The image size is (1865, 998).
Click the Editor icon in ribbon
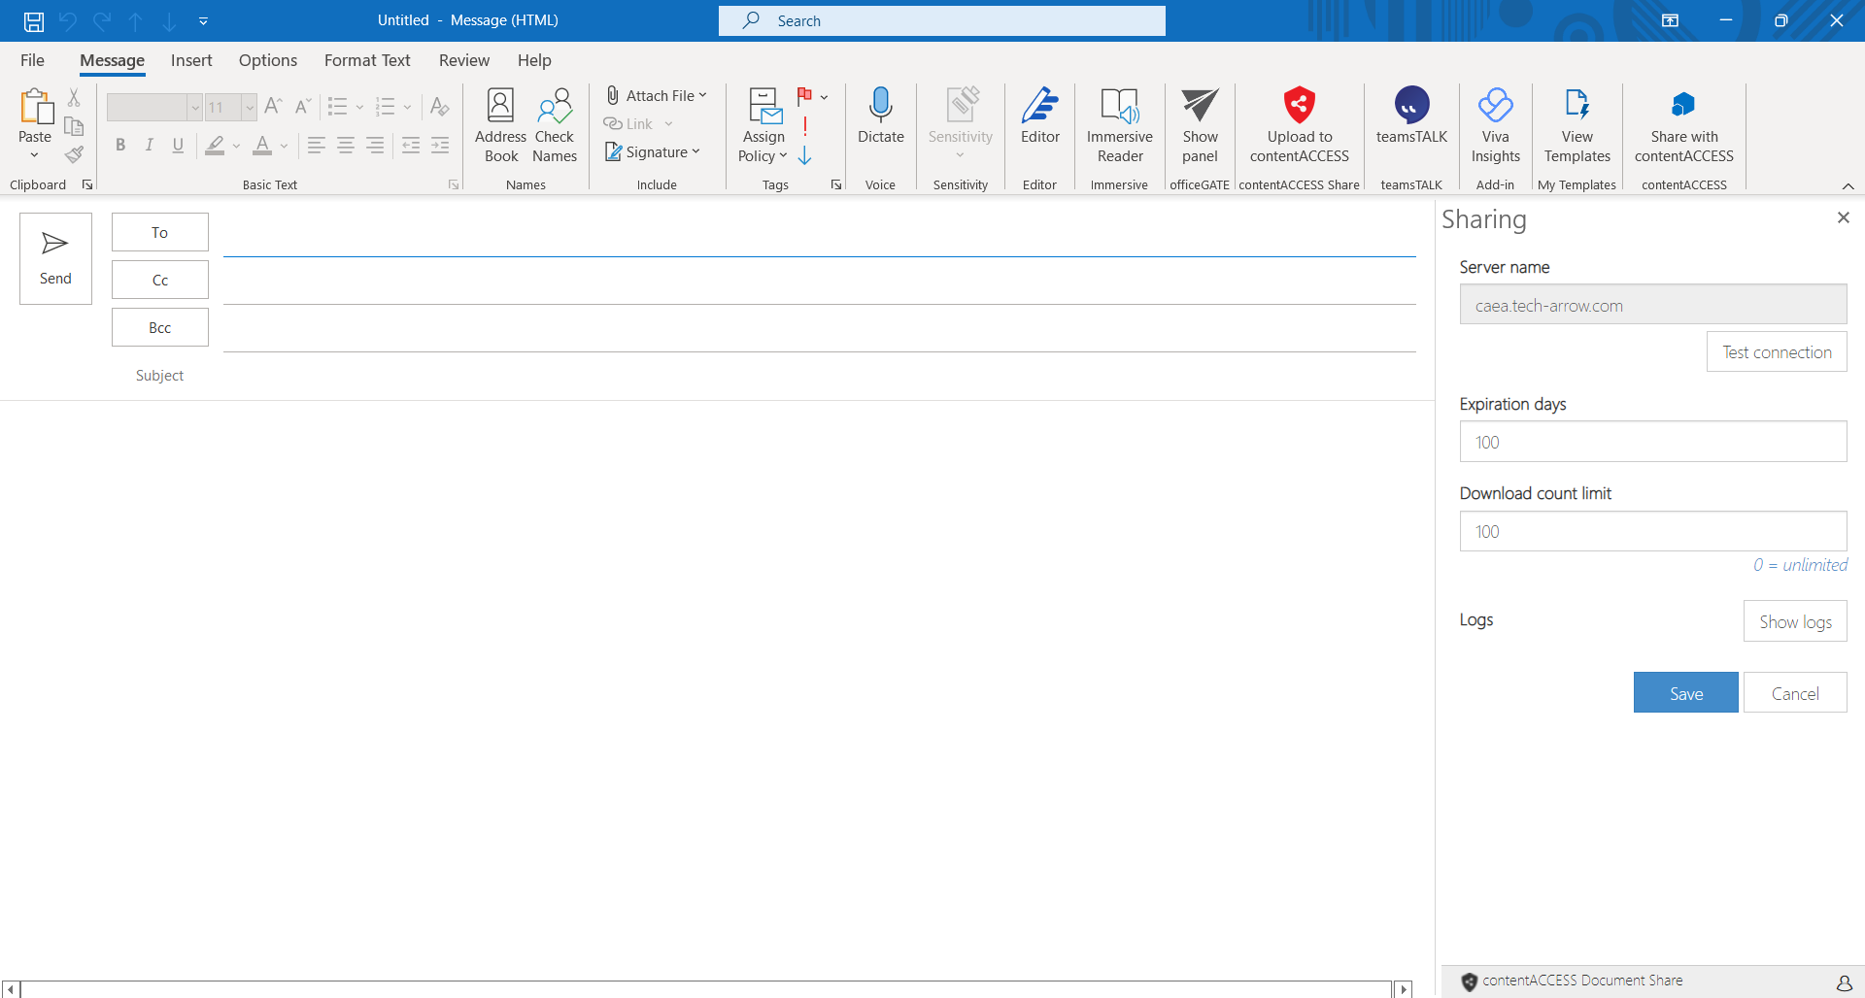pos(1039,105)
